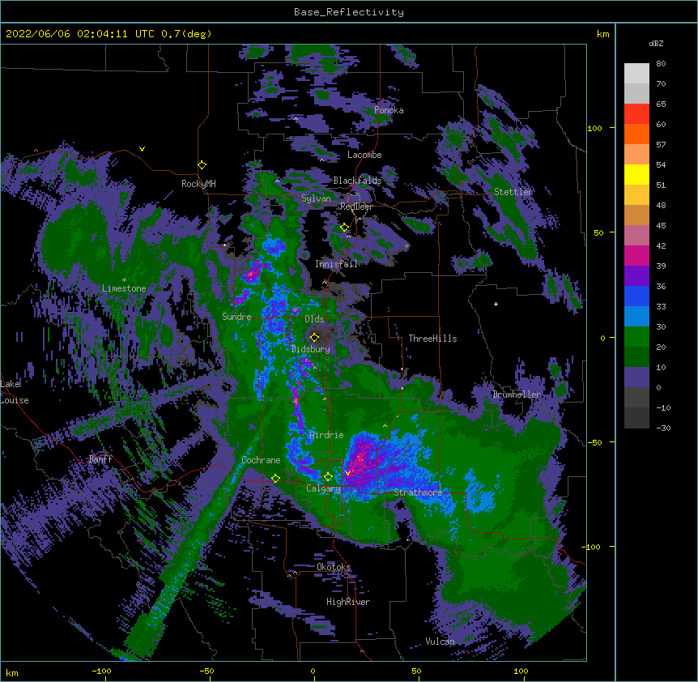Click the Okotoks label

(334, 567)
